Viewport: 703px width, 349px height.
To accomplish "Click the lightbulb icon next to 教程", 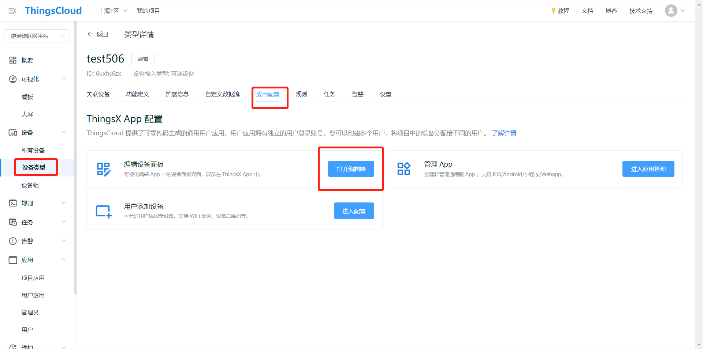I will click(554, 11).
